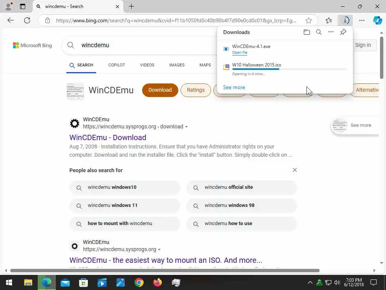Open Edge Settings and more menu
Image resolution: width=386 pixels, height=290 pixels.
[x=361, y=20]
